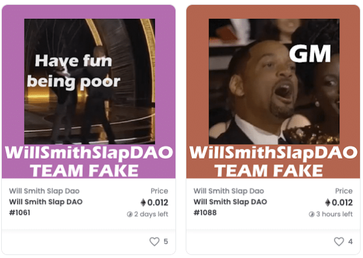
Task: Click Ethereum icon beside #1088 price
Action: coord(327,202)
